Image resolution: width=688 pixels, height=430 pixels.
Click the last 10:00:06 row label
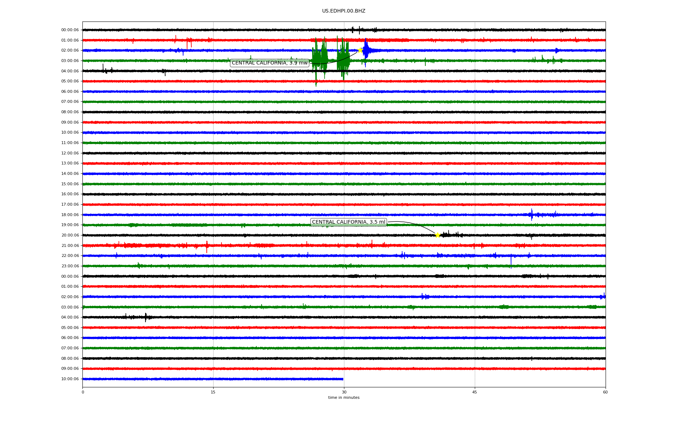70,379
